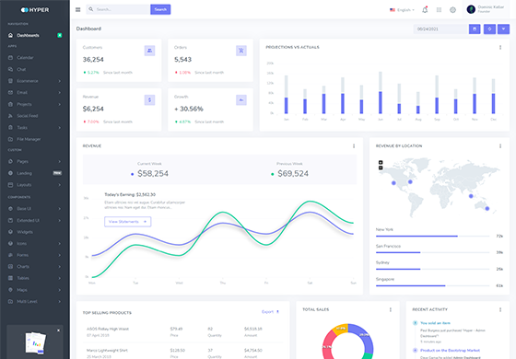The height and width of the screenshot is (359, 516).
Task: Expand the Charts sidebar menu
Action: point(35,266)
